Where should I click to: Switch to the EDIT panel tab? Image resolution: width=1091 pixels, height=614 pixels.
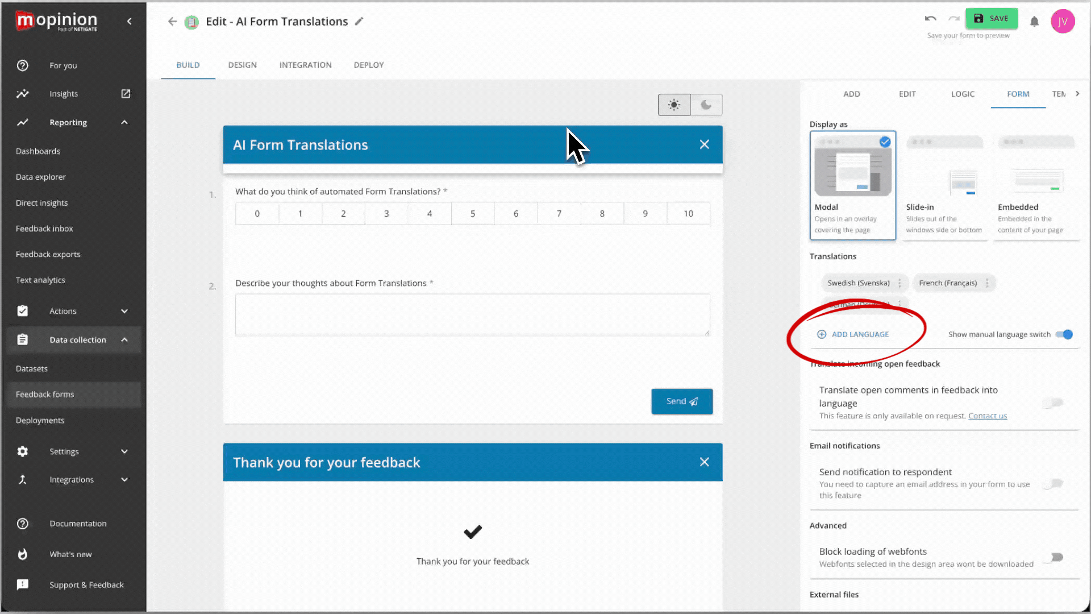pos(907,94)
